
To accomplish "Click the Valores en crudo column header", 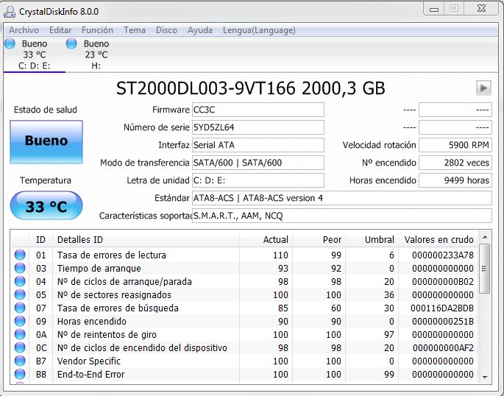I will (439, 239).
